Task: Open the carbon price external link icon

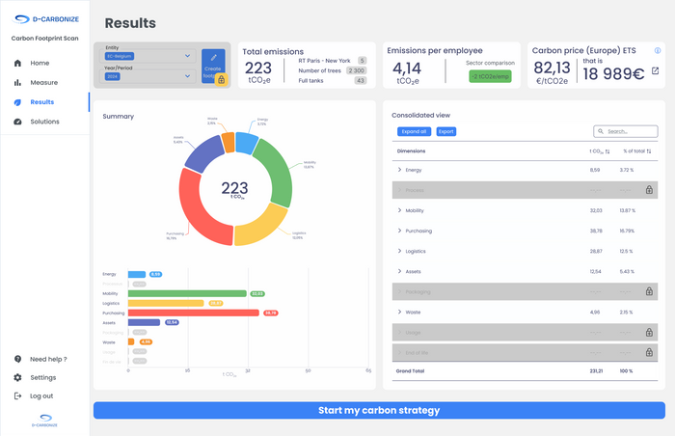Action: 655,70
